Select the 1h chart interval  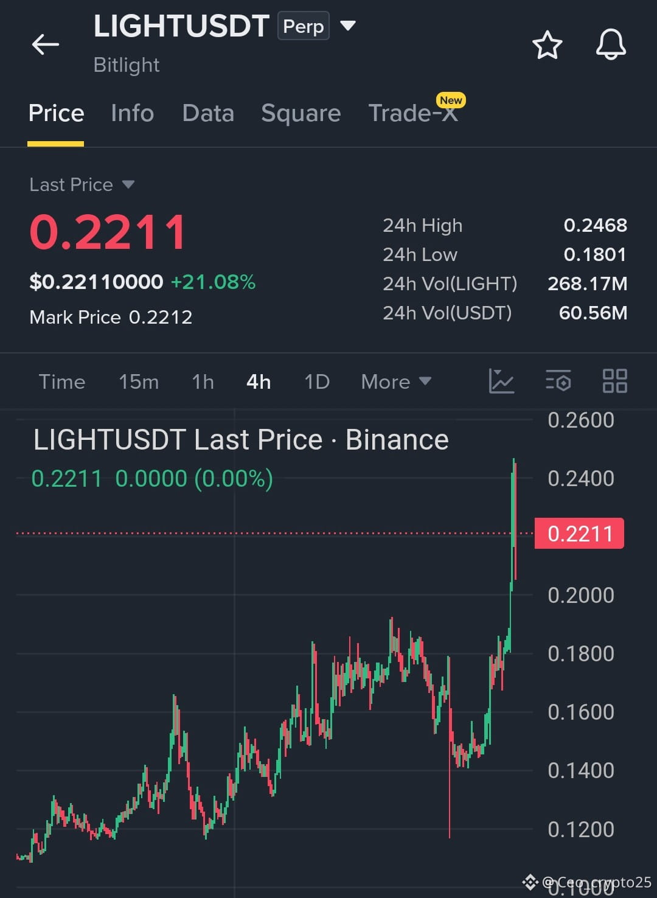pyautogui.click(x=203, y=381)
